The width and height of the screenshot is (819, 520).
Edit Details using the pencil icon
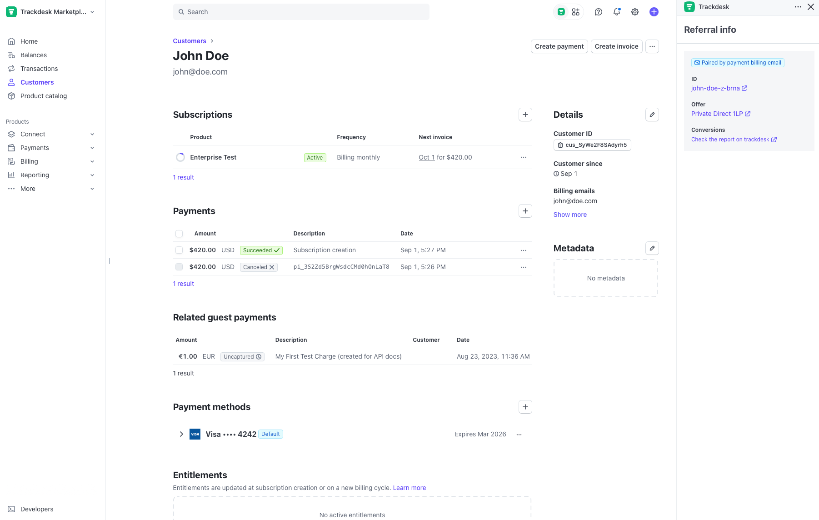pyautogui.click(x=652, y=115)
